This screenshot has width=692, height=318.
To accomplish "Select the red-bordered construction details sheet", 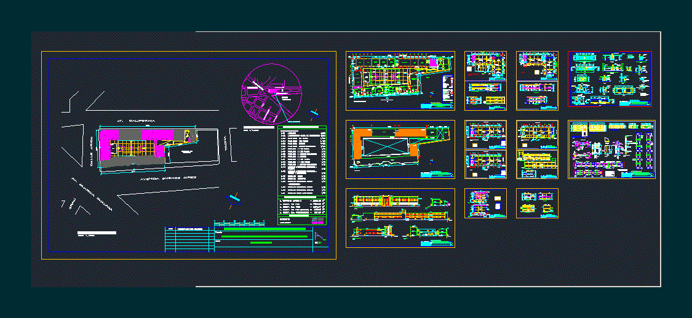I will (609, 79).
